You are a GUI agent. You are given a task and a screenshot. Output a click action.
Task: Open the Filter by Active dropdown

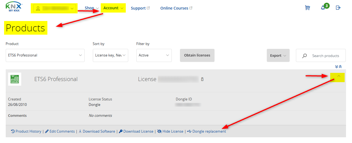pyautogui.click(x=154, y=55)
